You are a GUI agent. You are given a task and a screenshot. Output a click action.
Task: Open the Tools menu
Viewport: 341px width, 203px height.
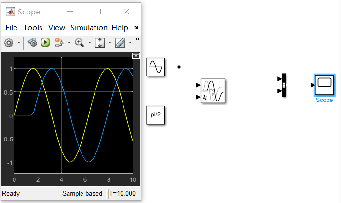click(33, 28)
